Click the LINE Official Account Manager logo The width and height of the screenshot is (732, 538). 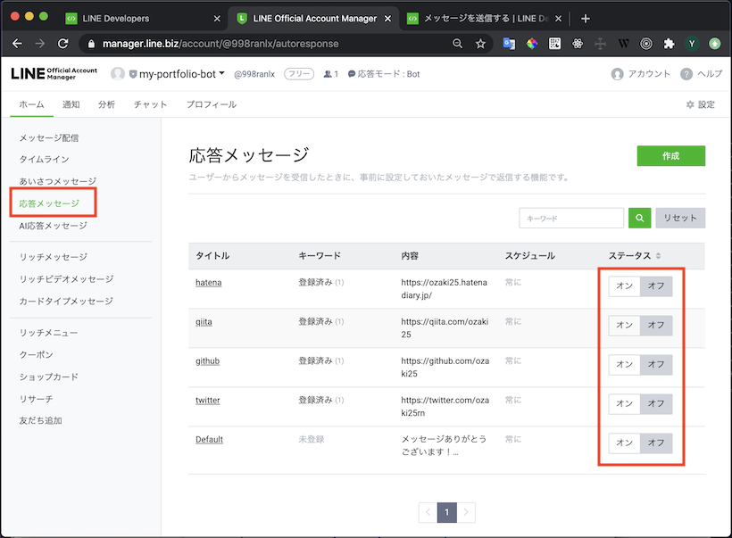(x=54, y=74)
